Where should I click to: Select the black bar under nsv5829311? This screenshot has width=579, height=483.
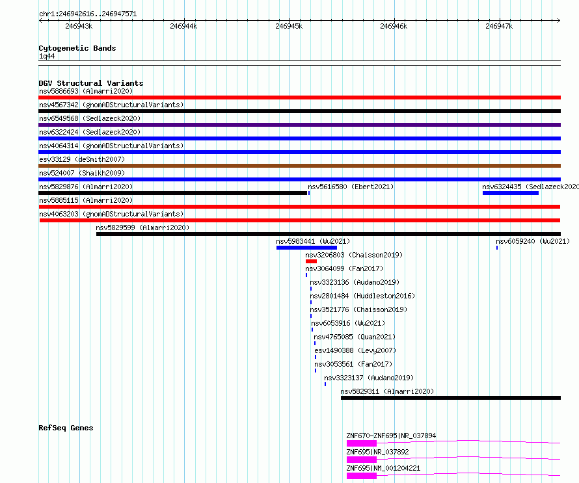(x=451, y=398)
